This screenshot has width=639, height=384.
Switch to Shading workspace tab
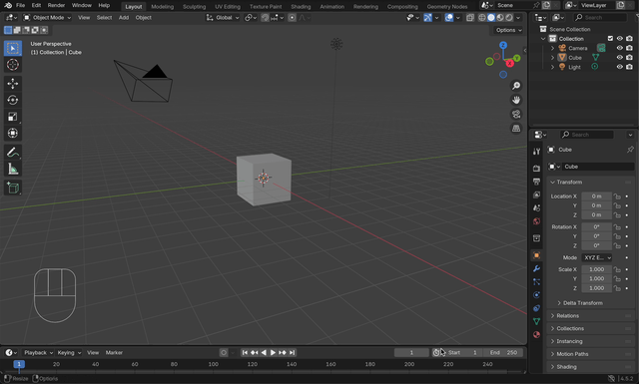[x=301, y=7]
